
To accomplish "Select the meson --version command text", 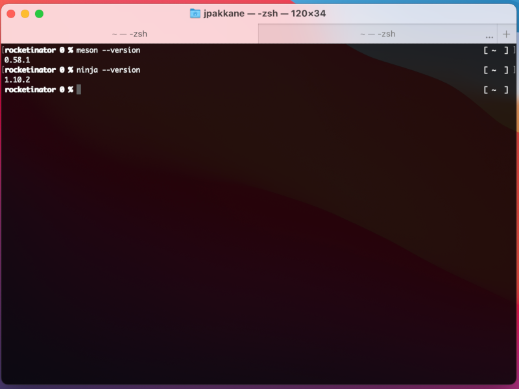I will click(x=108, y=50).
